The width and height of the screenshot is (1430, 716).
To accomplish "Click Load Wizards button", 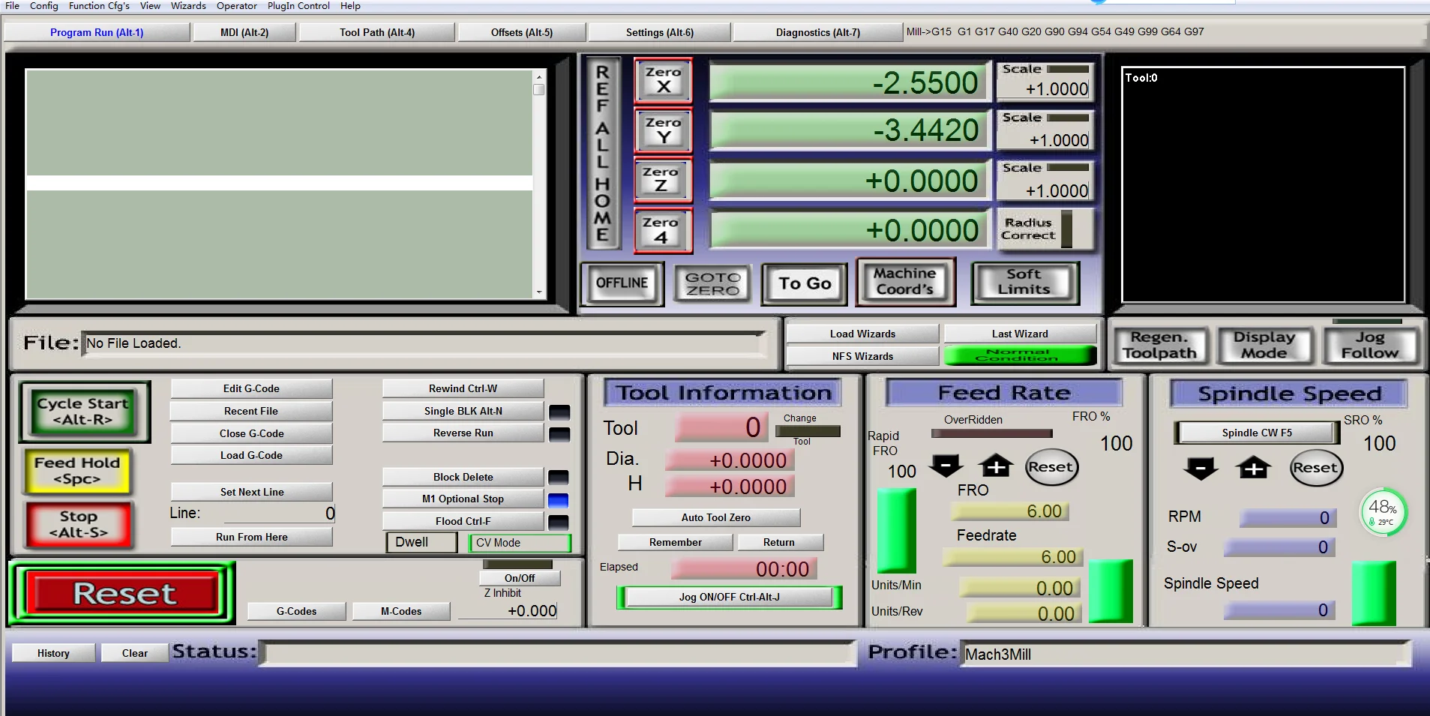I will pos(862,334).
